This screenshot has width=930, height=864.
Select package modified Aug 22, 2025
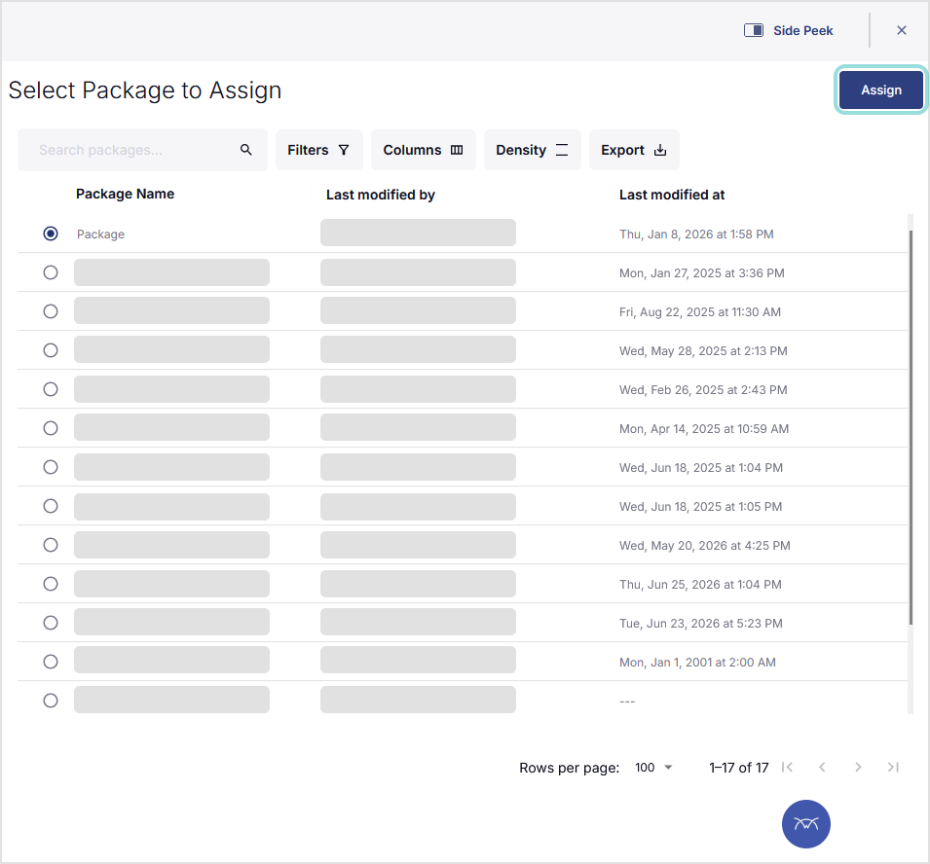coord(51,311)
